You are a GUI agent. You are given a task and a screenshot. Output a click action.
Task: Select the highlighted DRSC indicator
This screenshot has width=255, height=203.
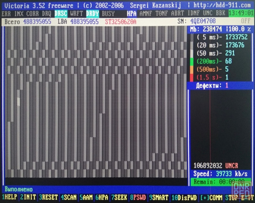(x=61, y=14)
